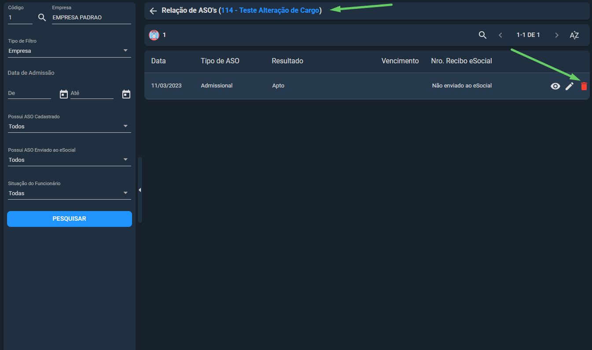Open employee link 114 - Teste Alteração de Cargo

pyautogui.click(x=270, y=11)
